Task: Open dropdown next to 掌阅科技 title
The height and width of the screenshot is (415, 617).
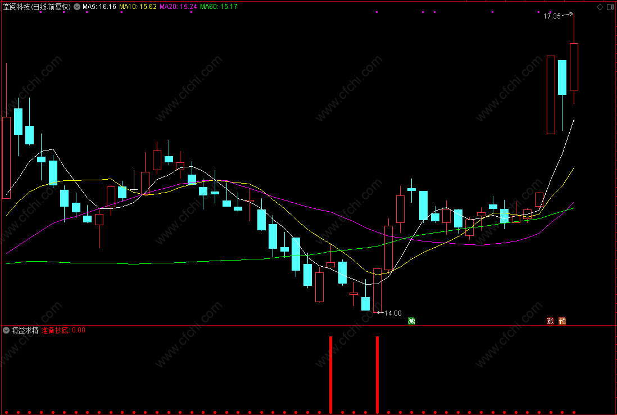Action: pos(77,7)
